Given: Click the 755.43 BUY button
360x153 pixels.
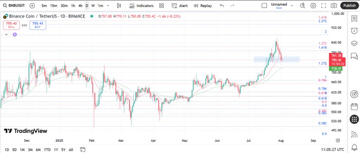Looking at the screenshot, I should [38, 25].
